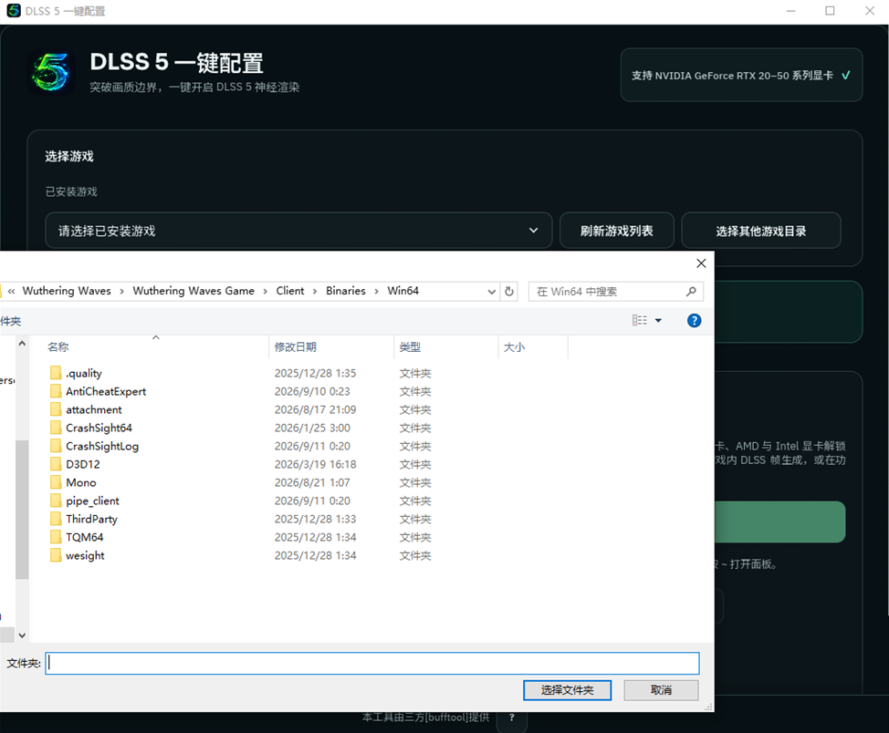Select the 2026/3/19 16:18 date cell
Image resolution: width=889 pixels, height=733 pixels.
point(315,464)
